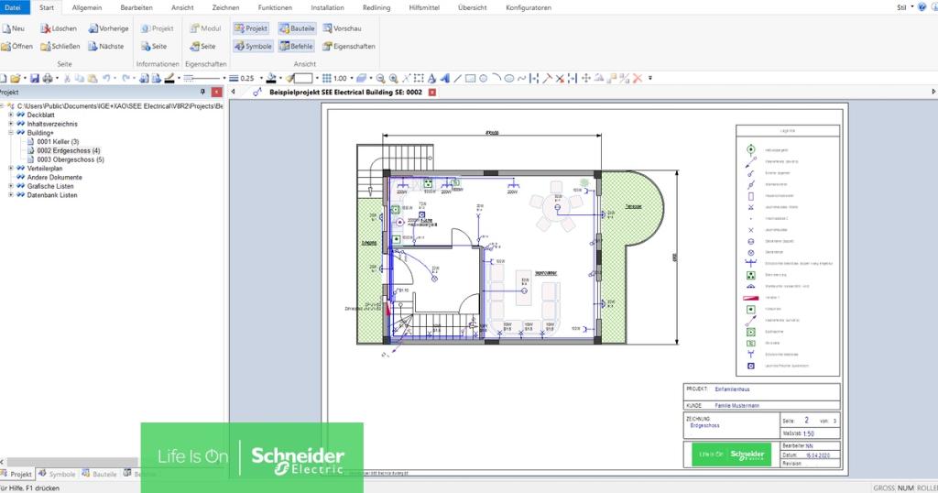Click the fill color swatch box
This screenshot has height=493, width=938.
coord(303,78)
